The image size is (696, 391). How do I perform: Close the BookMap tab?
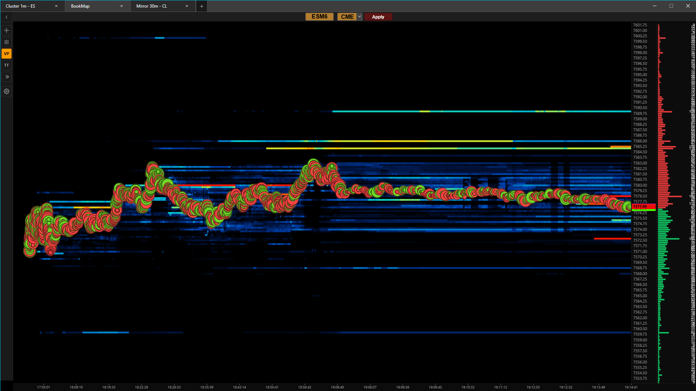pyautogui.click(x=122, y=6)
